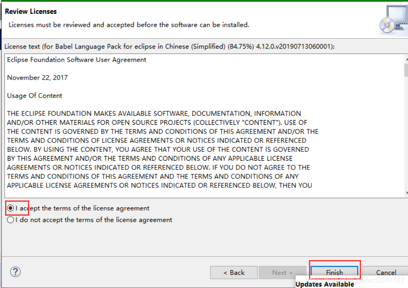
Task: Click the Babel Language Pack license label
Action: click(169, 47)
